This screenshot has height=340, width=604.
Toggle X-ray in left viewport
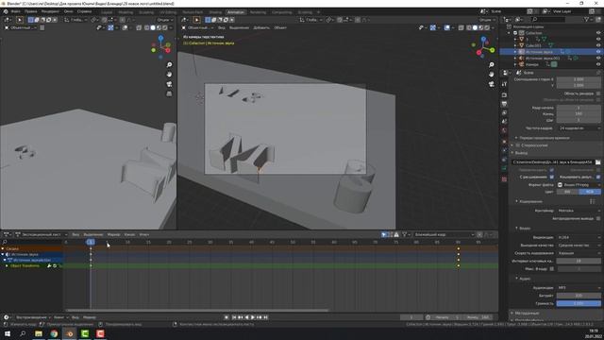pyautogui.click(x=139, y=27)
